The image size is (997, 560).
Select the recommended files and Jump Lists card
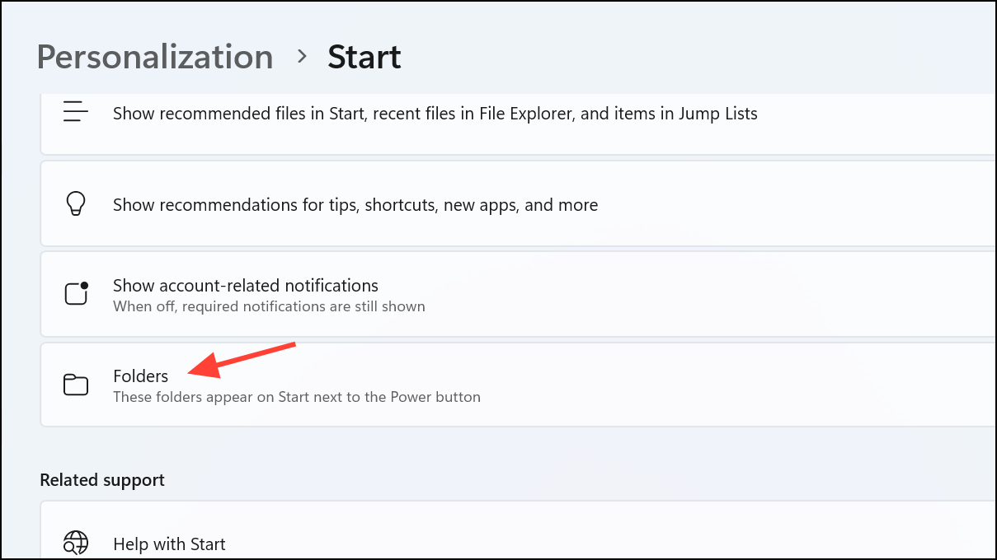[519, 124]
